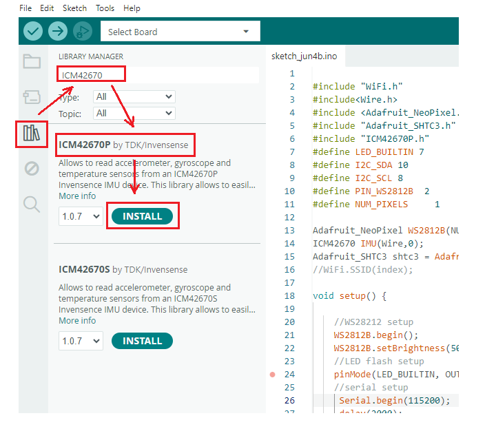
Task: Open More info link for ICM42670P
Action: 77,196
